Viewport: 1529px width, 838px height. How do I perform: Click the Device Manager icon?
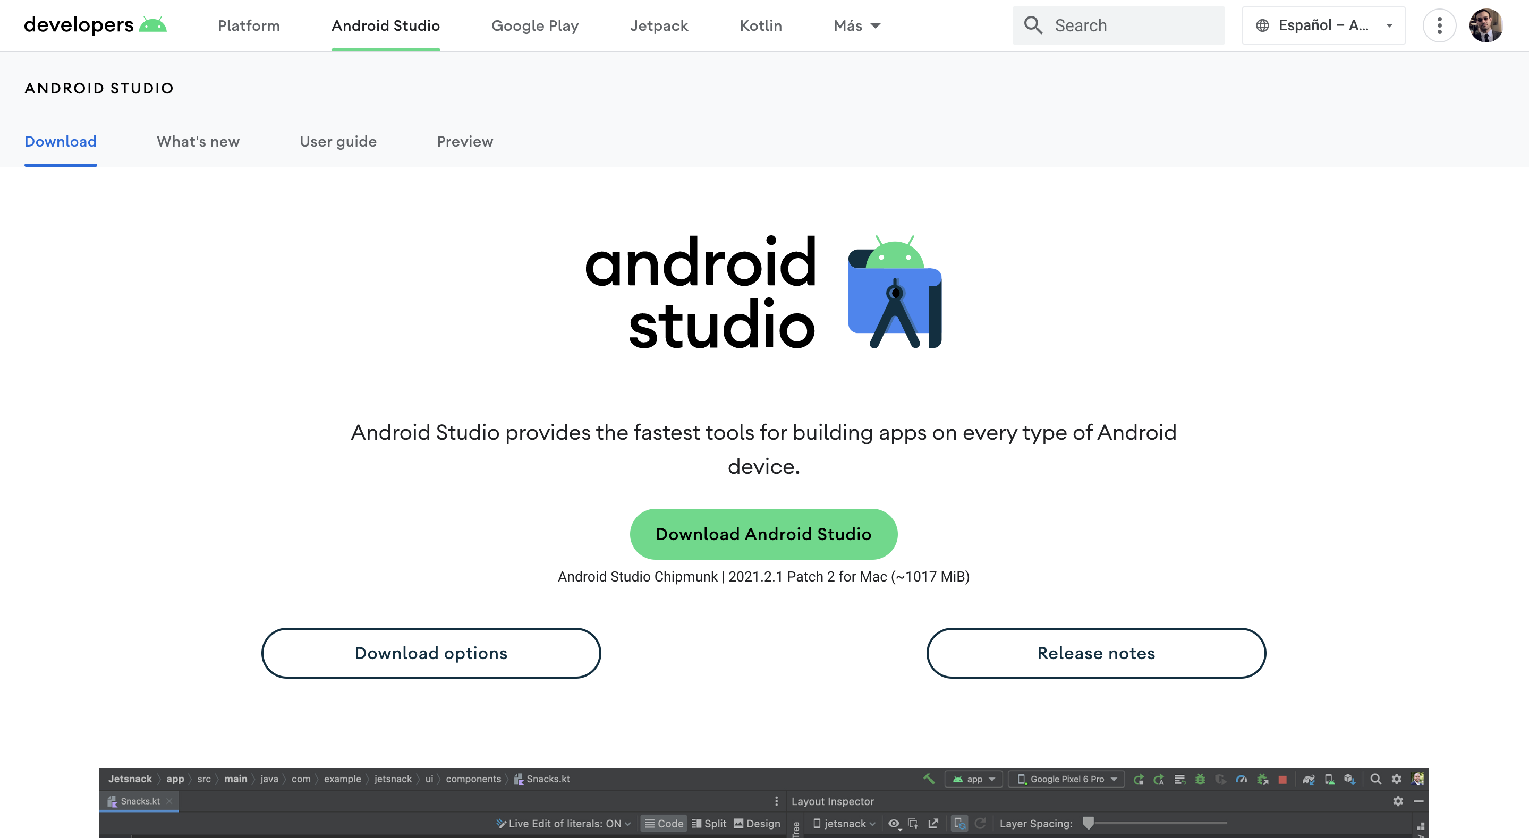[x=1330, y=779]
